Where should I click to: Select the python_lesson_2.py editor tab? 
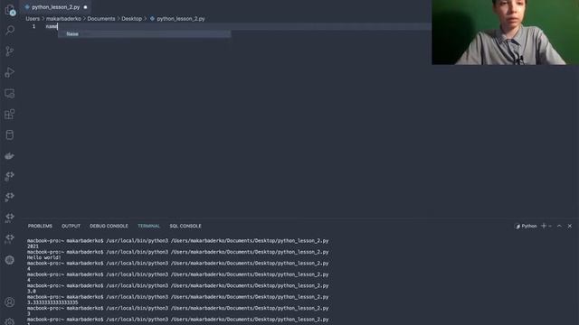pos(55,7)
